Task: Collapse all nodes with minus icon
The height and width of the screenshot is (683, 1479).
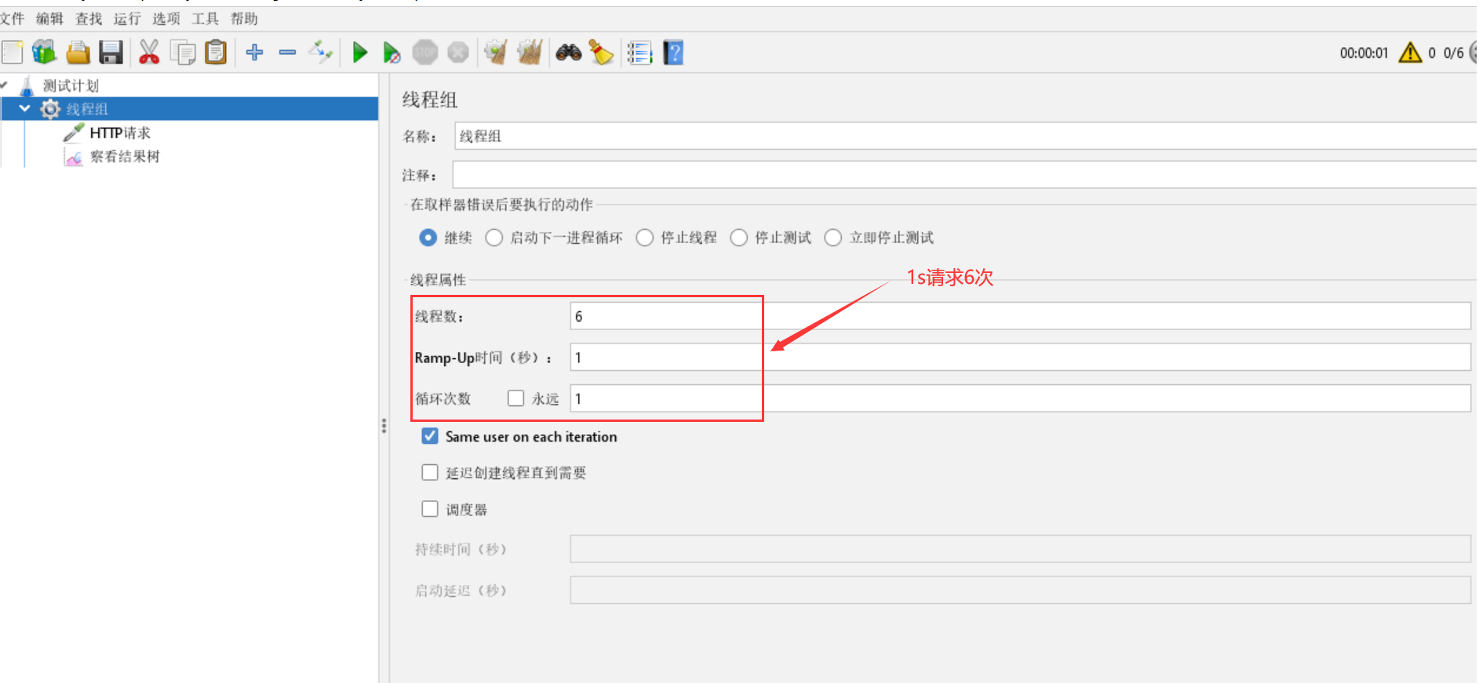Action: click(287, 53)
